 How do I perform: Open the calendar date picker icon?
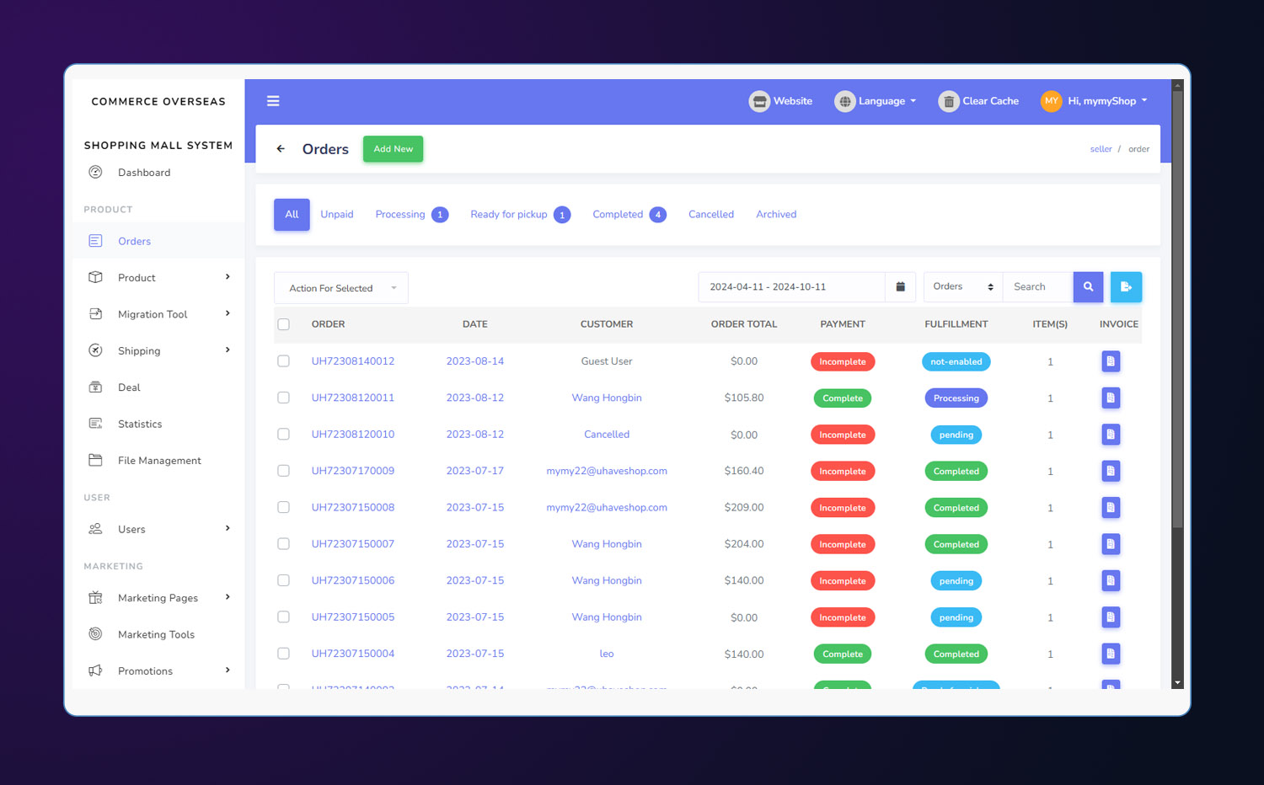pos(900,287)
